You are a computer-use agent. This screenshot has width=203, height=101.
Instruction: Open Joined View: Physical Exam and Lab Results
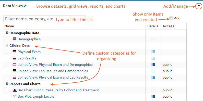53,77
